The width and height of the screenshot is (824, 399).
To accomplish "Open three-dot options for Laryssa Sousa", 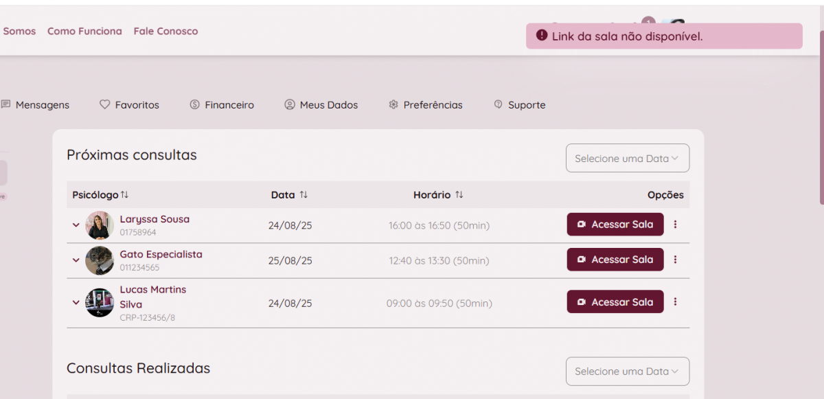I will [675, 225].
